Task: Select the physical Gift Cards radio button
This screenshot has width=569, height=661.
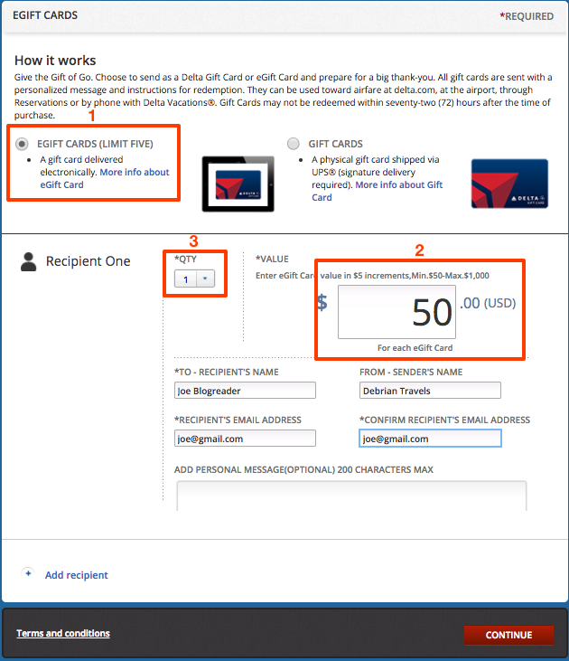Action: [x=294, y=144]
